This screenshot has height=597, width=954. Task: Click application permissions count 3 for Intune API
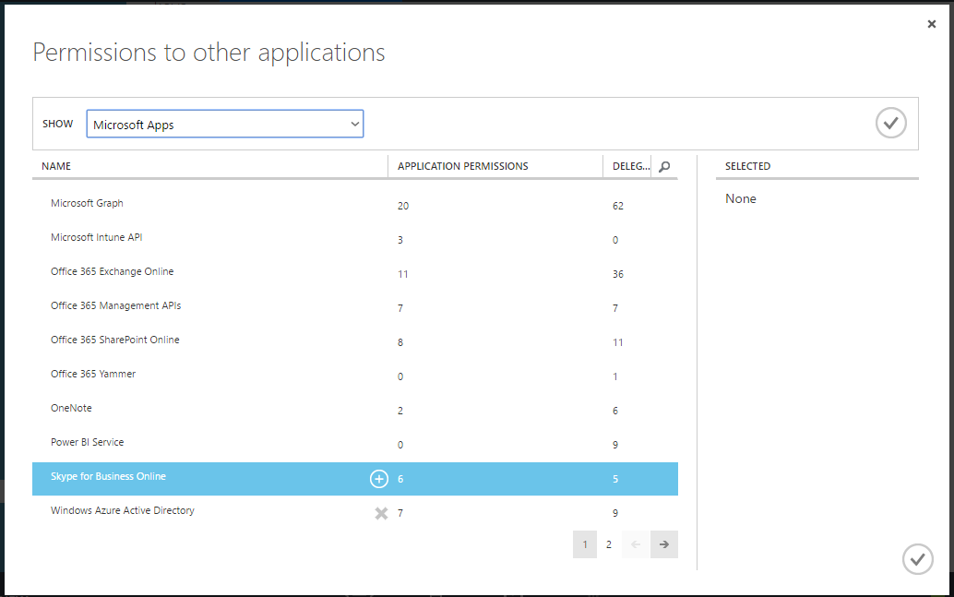click(x=400, y=240)
